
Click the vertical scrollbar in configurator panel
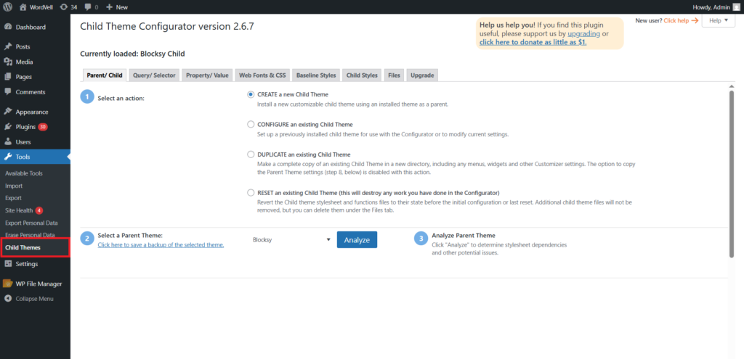tap(731, 174)
